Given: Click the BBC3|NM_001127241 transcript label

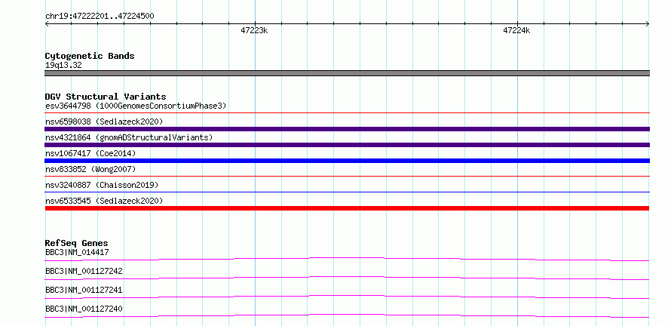Looking at the screenshot, I should (84, 291).
